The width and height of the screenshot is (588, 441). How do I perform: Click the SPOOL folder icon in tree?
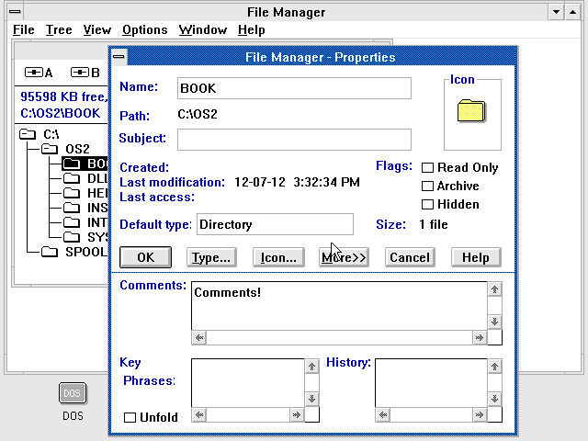pos(50,252)
